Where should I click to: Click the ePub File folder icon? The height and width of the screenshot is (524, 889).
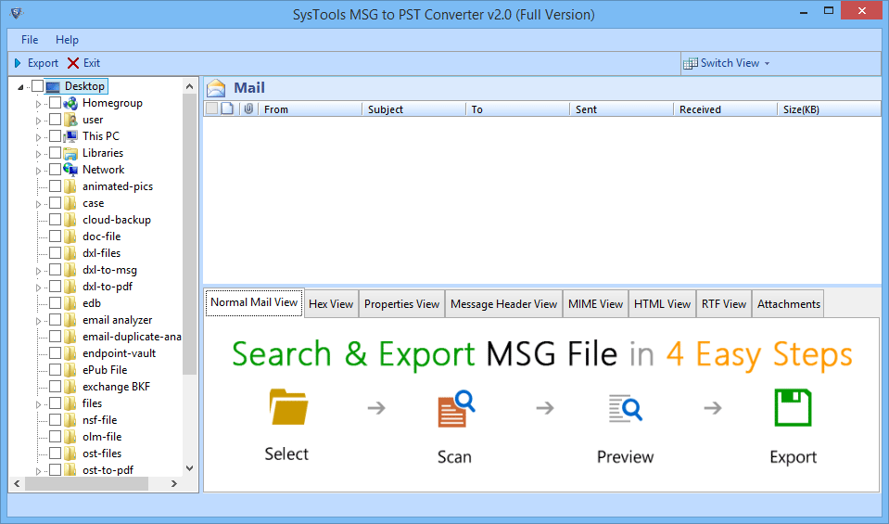pyautogui.click(x=70, y=370)
